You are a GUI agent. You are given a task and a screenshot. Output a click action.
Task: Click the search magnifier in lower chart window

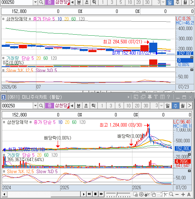[x=41, y=106]
